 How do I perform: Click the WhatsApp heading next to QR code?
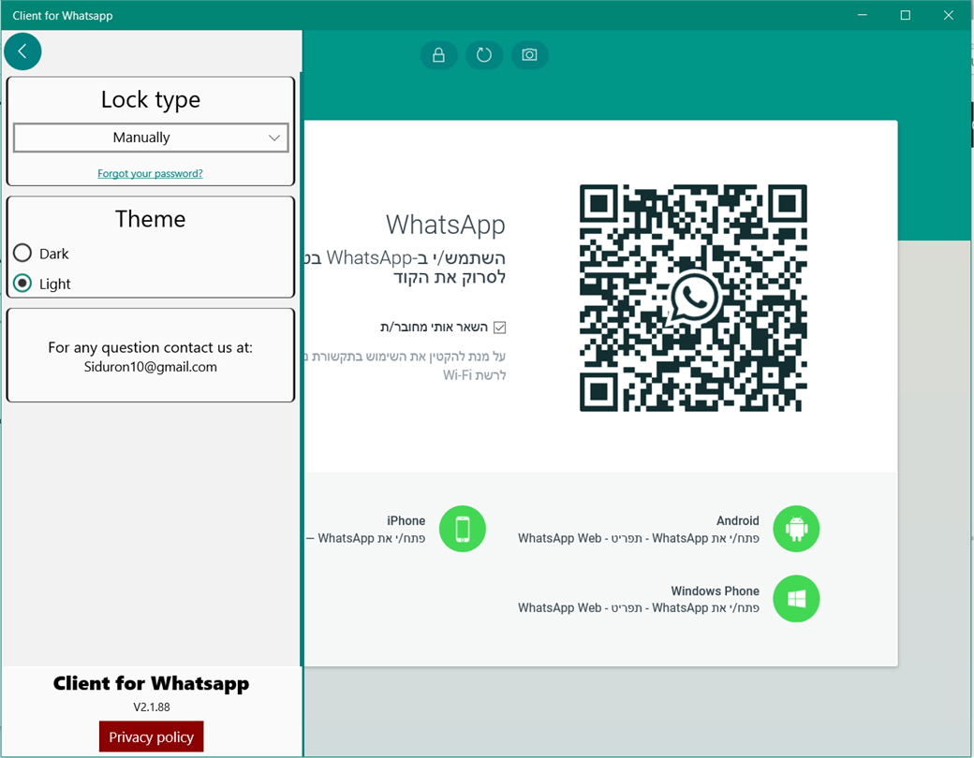click(x=446, y=225)
